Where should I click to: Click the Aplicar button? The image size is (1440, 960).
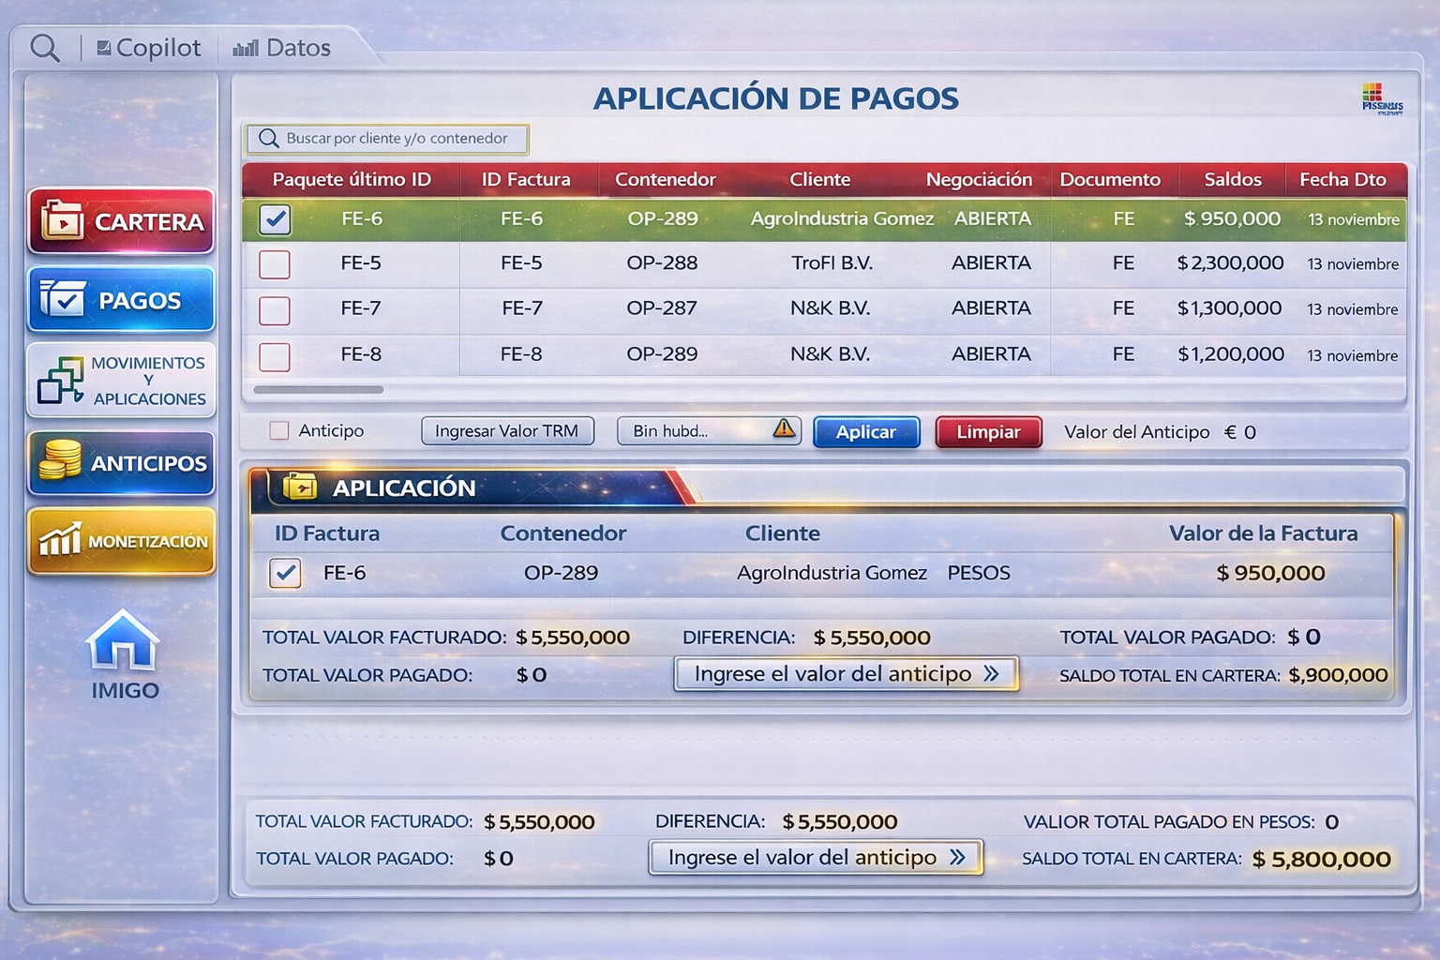[865, 431]
